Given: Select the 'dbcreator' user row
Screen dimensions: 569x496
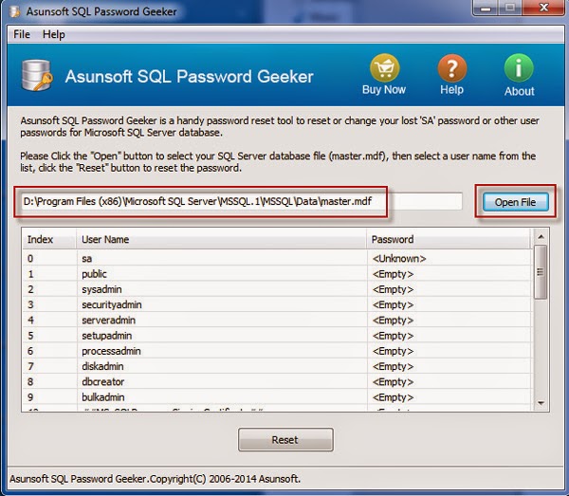Looking at the screenshot, I should [x=277, y=381].
